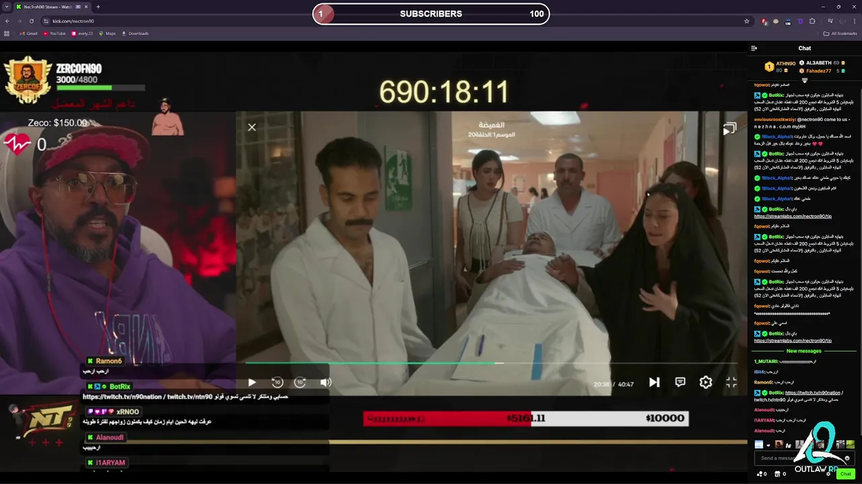Toggle fullscreen in the video player
This screenshot has width=862, height=484.
pos(731,382)
